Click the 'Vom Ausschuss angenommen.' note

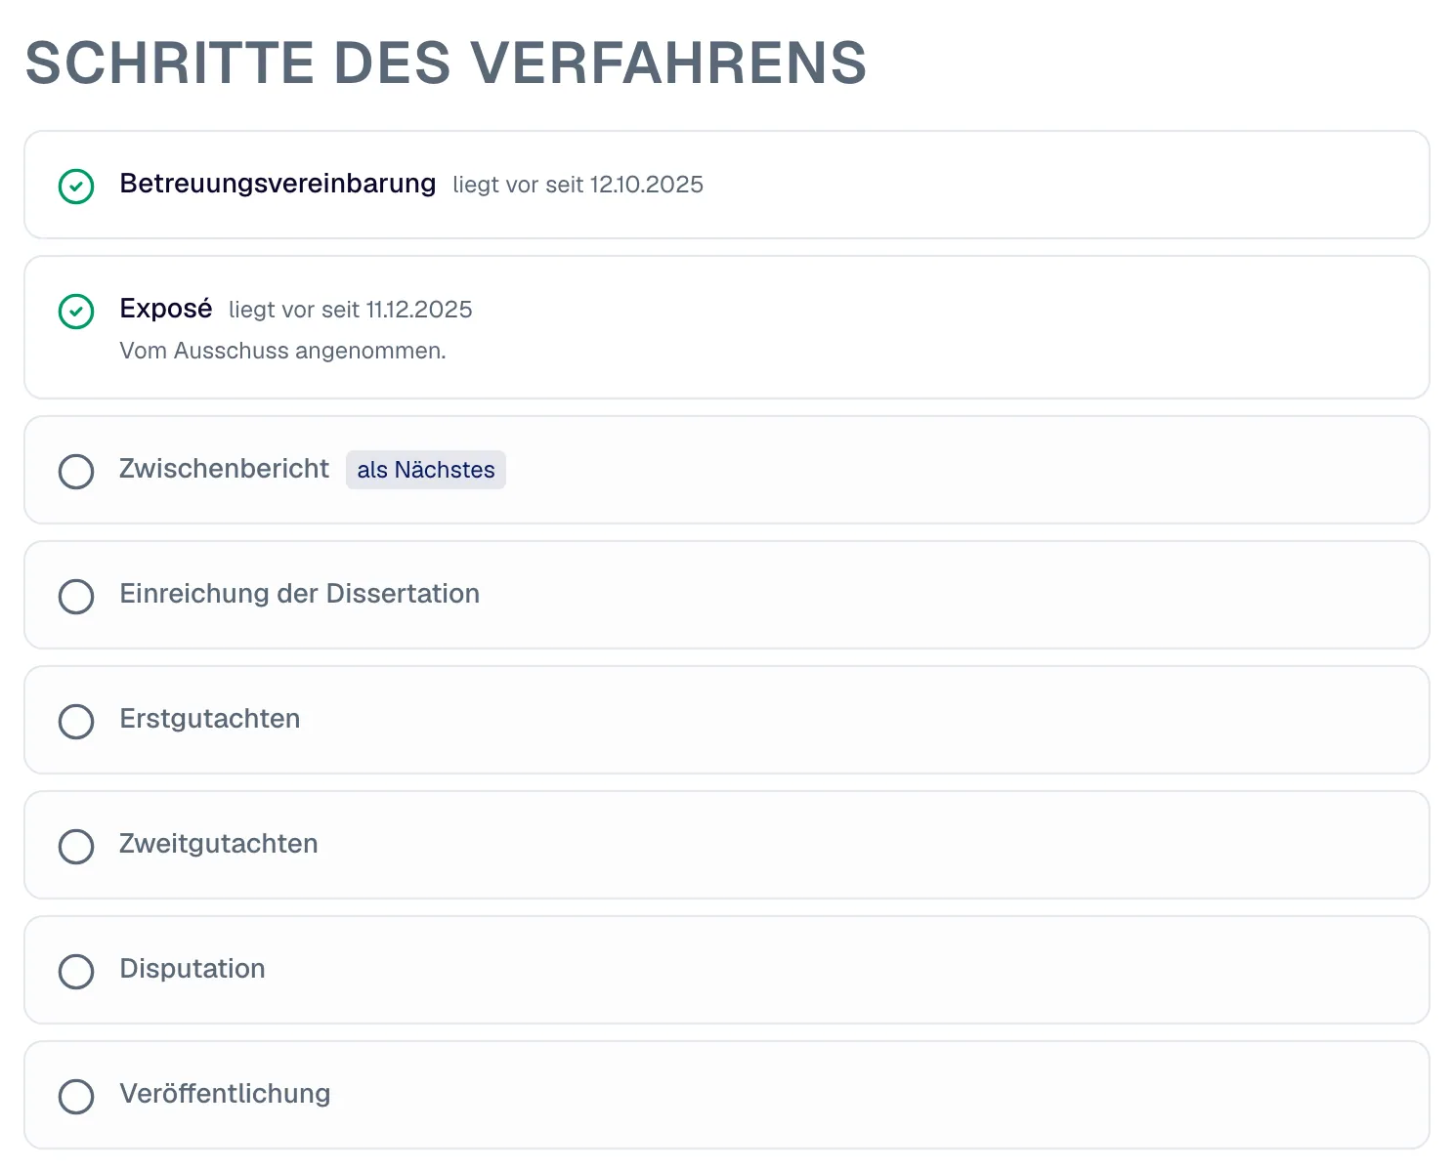282,351
